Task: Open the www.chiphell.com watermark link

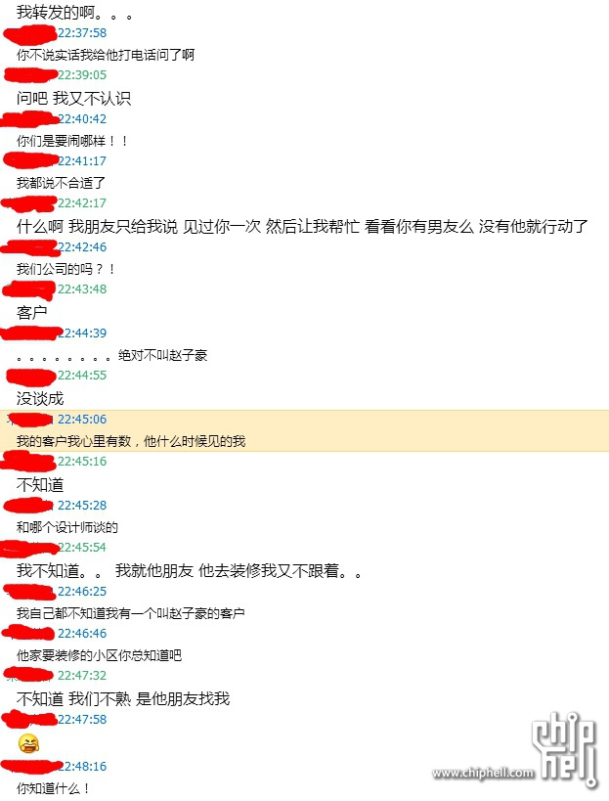Action: click(x=483, y=773)
